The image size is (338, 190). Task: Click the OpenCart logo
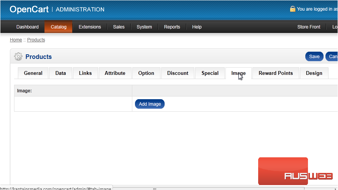[29, 9]
